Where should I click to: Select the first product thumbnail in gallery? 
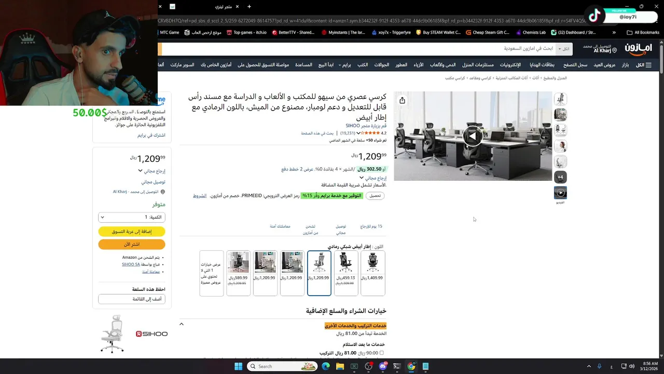click(x=560, y=99)
